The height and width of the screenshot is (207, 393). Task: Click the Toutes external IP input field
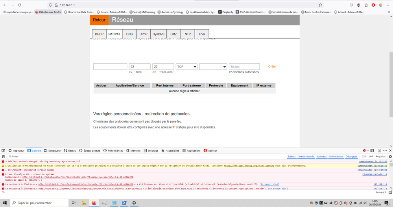(244, 67)
